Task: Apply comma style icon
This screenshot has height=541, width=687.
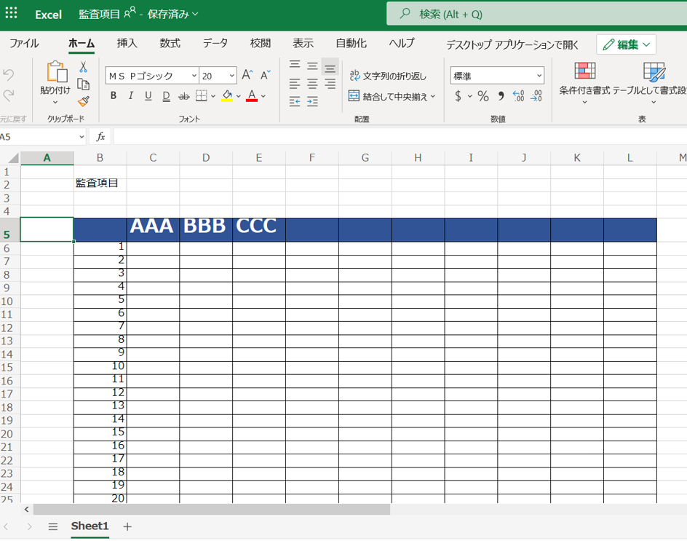Action: [x=501, y=96]
